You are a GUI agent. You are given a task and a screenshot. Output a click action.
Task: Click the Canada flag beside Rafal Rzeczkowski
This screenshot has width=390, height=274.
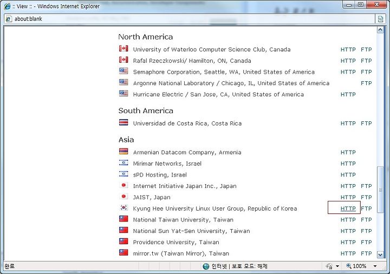[x=123, y=60]
